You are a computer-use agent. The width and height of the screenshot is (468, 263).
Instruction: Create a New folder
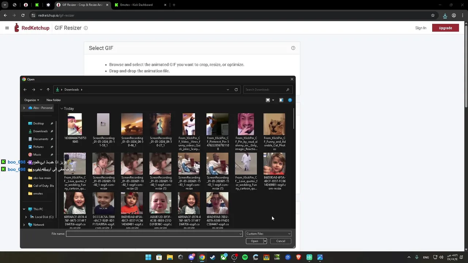pyautogui.click(x=54, y=100)
